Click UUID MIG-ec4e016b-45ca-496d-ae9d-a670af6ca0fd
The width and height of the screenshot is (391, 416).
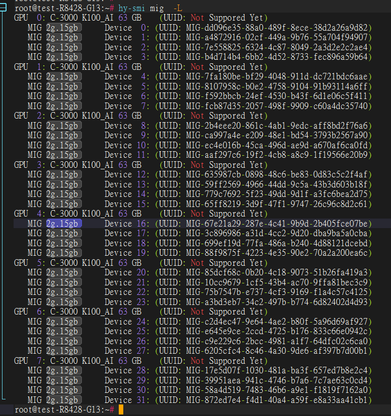click(277, 145)
